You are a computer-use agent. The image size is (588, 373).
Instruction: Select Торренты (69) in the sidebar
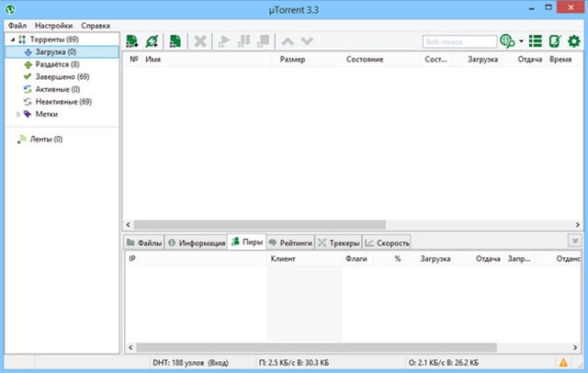click(54, 40)
